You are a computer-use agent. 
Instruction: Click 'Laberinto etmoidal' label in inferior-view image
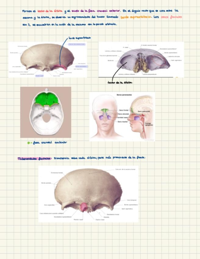click(x=174, y=57)
